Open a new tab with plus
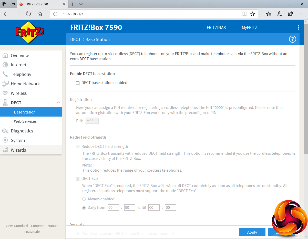 tap(73, 4)
